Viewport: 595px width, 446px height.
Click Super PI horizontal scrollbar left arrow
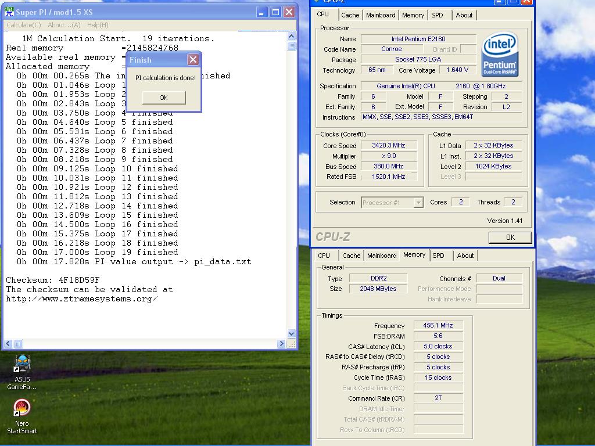[x=8, y=344]
